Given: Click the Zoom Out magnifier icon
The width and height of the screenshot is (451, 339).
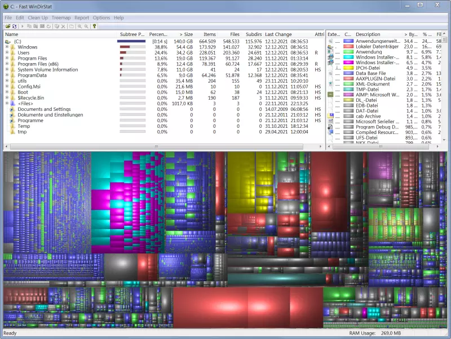Looking at the screenshot, I should (x=86, y=26).
